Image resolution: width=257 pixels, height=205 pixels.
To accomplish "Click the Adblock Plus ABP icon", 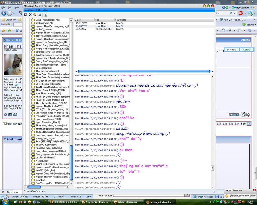I will click(241, 13).
